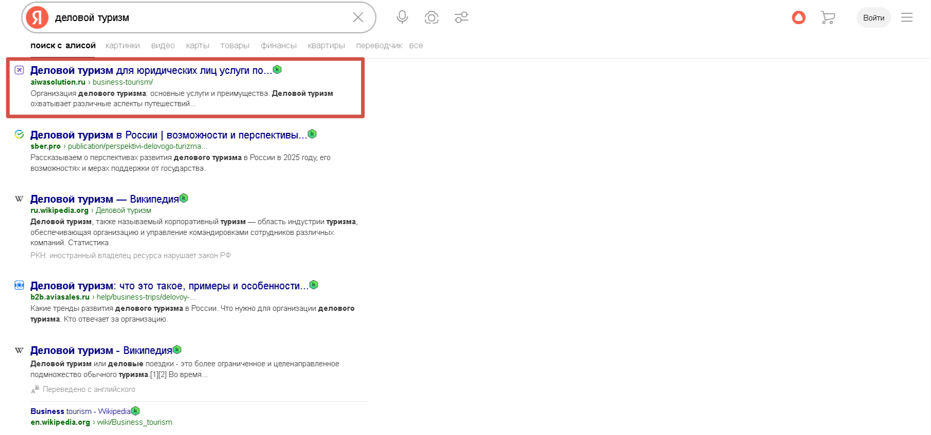Click the translation icon beside Переведено

point(35,390)
